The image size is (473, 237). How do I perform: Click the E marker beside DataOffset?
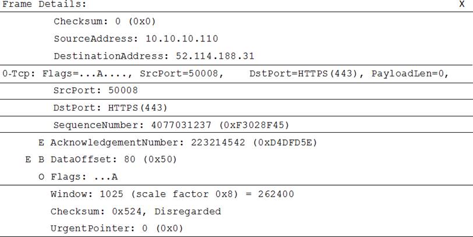tap(28, 160)
